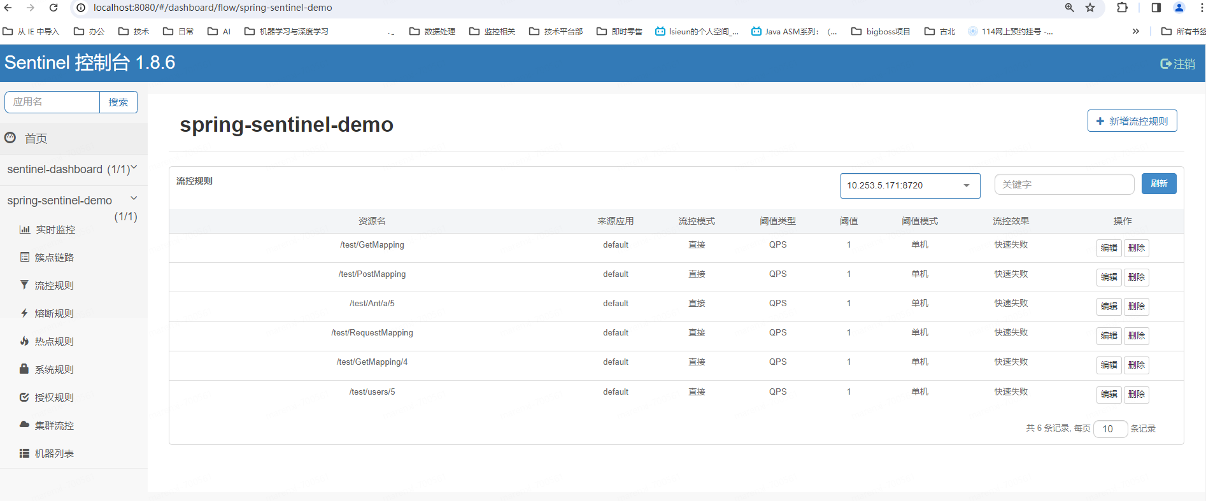Image resolution: width=1206 pixels, height=501 pixels.
Task: Click the browser back arrow
Action: tap(8, 8)
